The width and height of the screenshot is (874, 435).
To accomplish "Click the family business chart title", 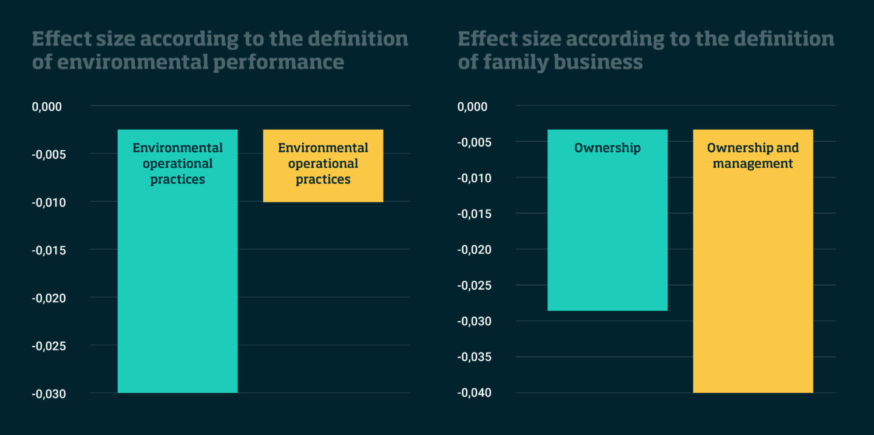I will pyautogui.click(x=646, y=50).
